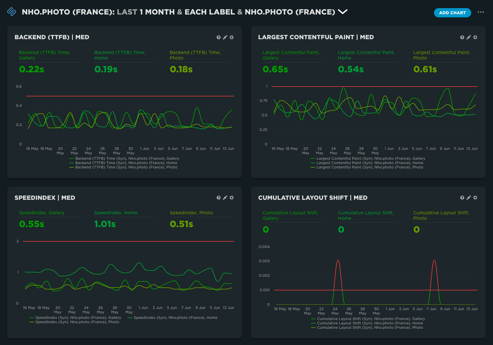Expand the dashboard title dropdown chevron
493x345 pixels.
click(x=343, y=12)
